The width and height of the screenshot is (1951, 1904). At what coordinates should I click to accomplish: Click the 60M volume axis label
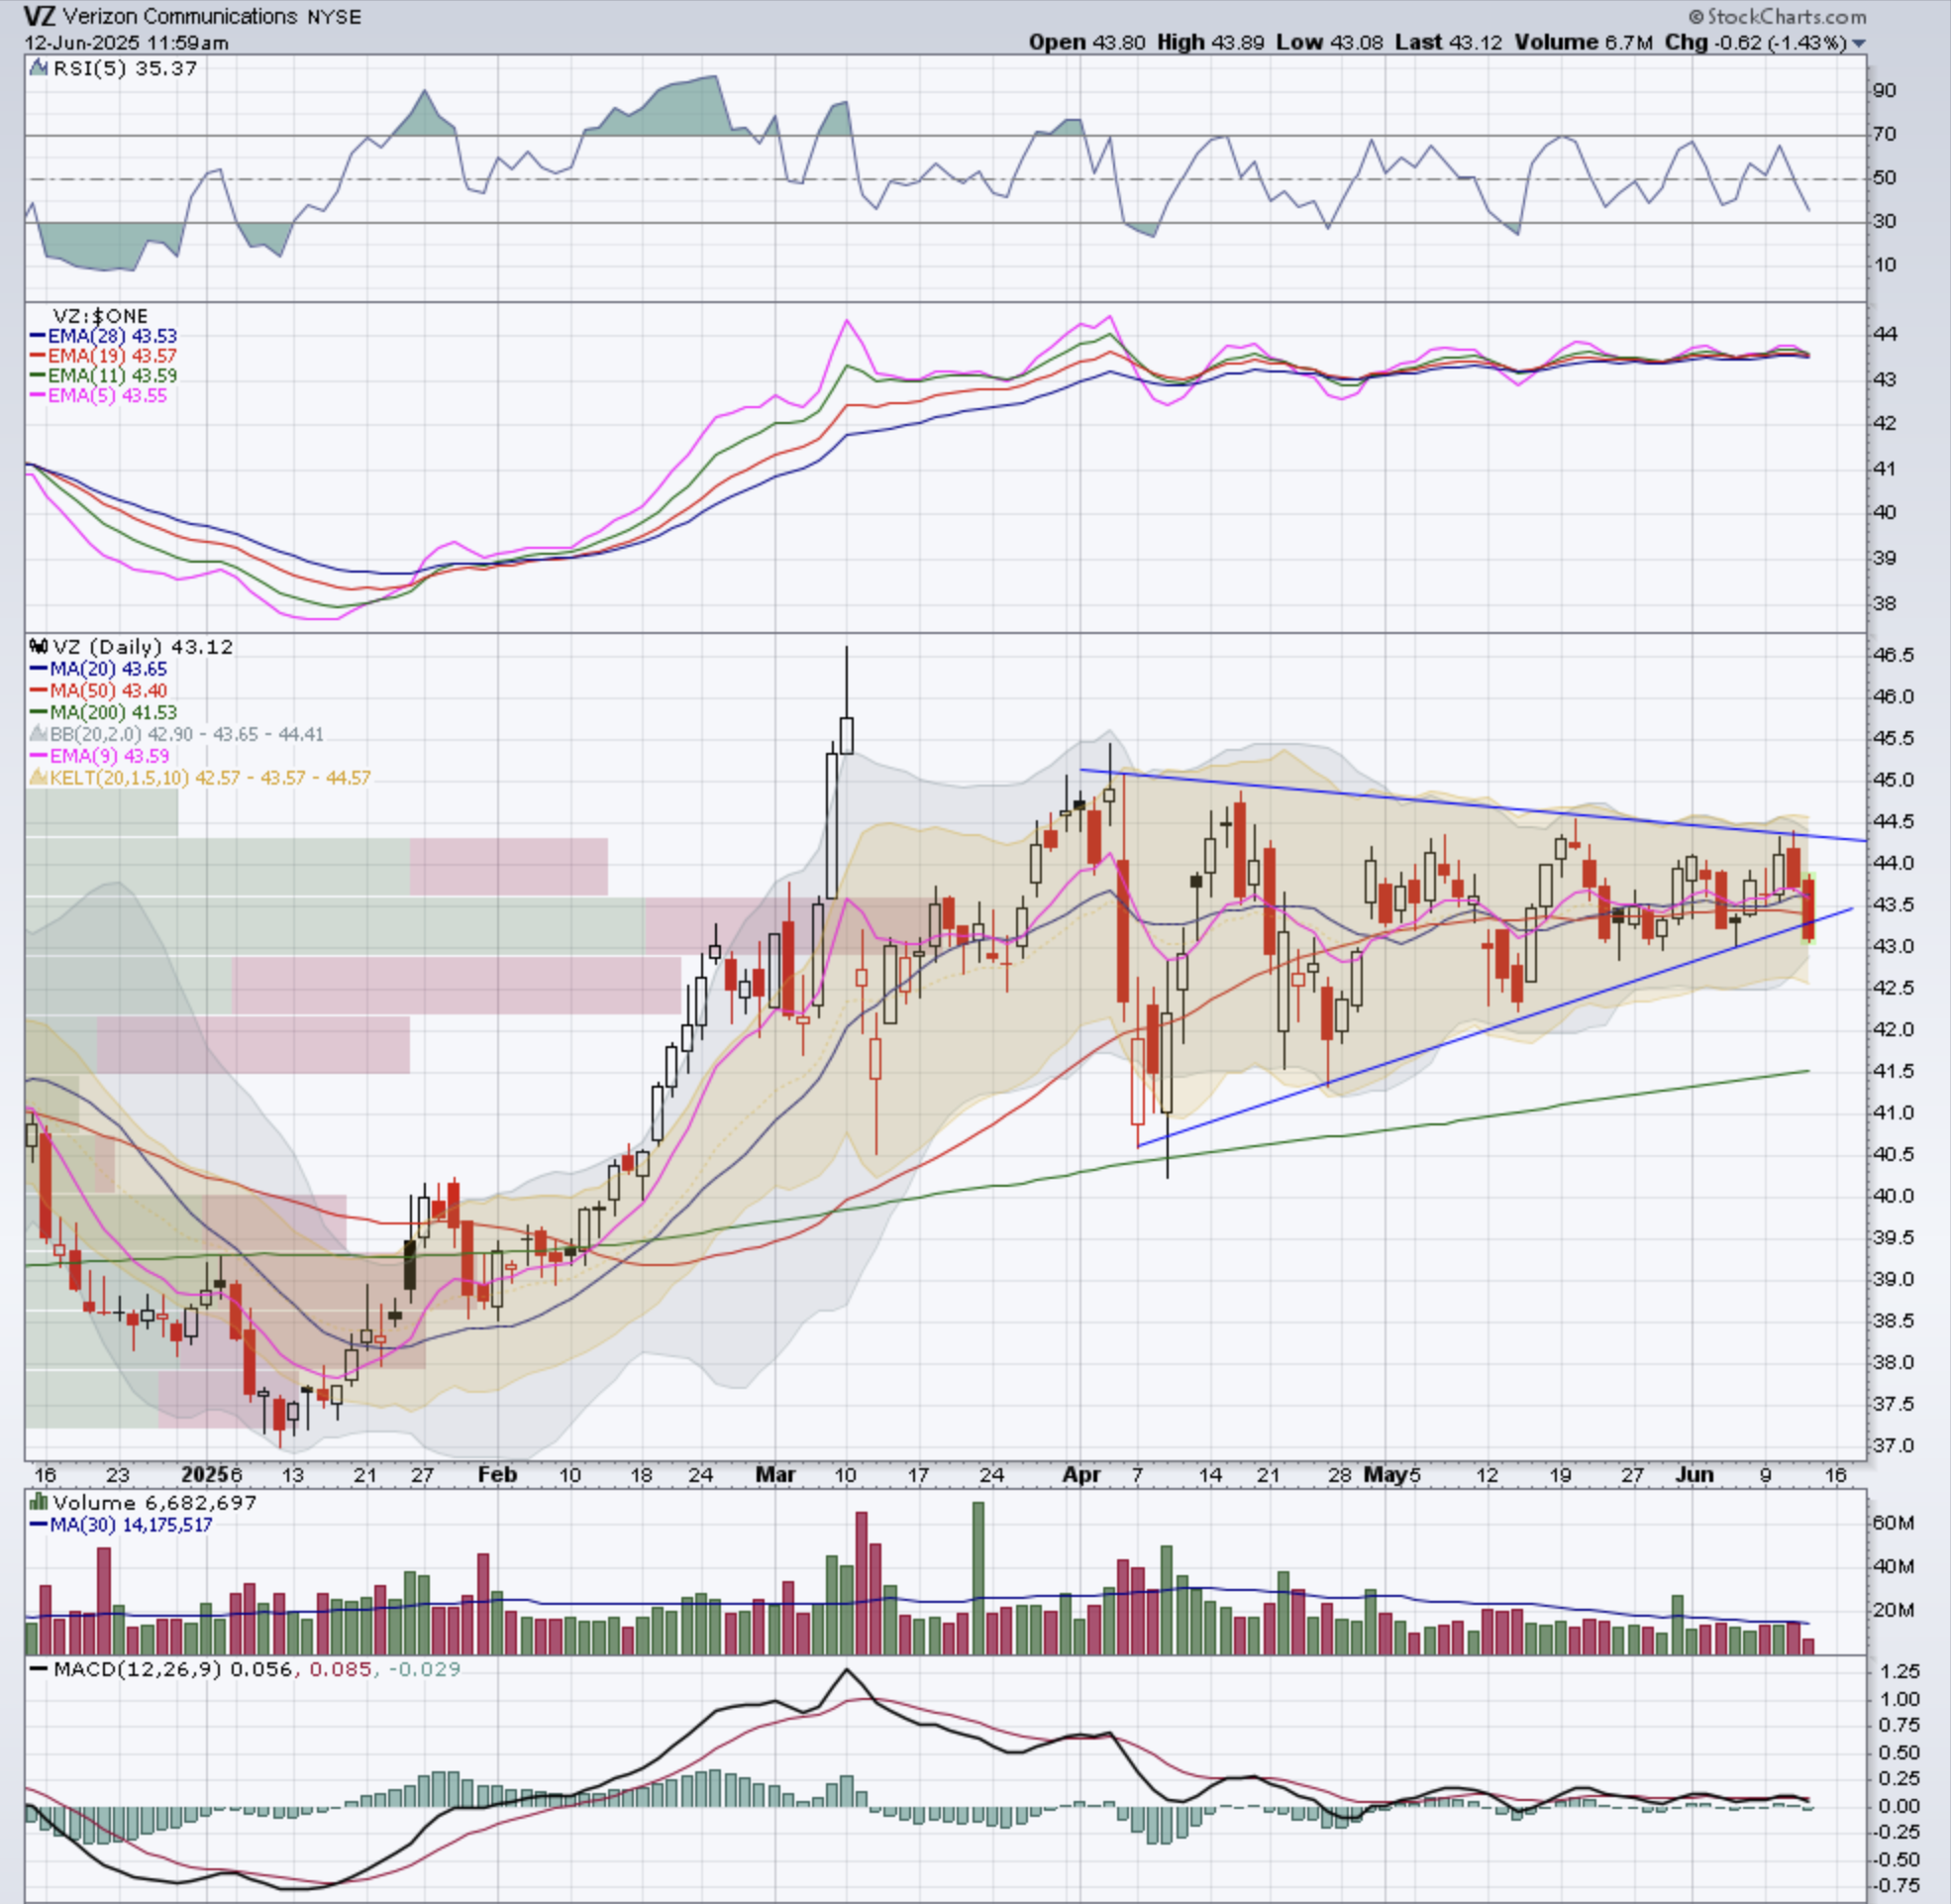[x=1893, y=1523]
